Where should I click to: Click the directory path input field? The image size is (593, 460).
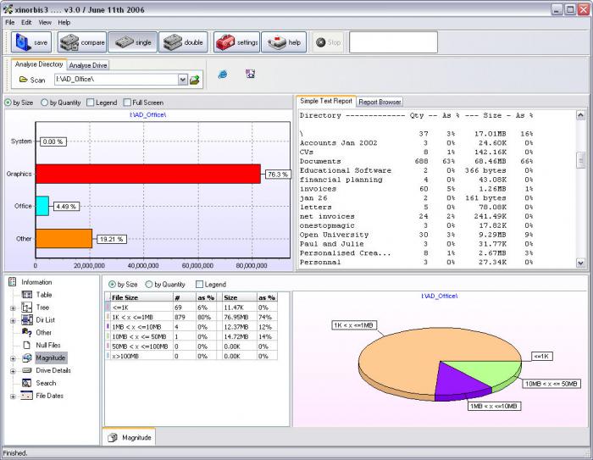(x=117, y=80)
